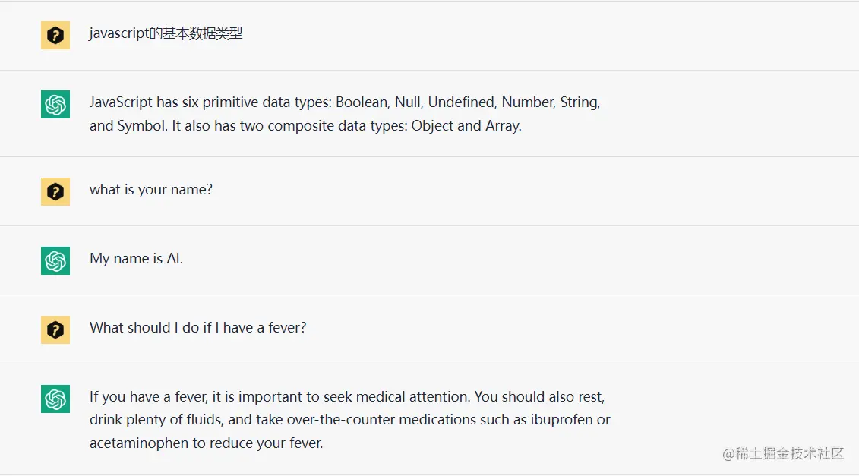The width and height of the screenshot is (859, 476).
Task: Click the words "seek medical attention" in the reply
Action: [x=396, y=396]
